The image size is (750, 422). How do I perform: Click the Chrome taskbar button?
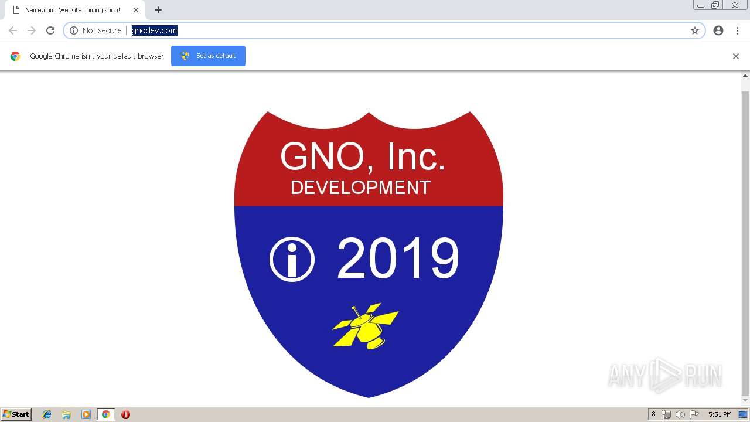(x=105, y=414)
